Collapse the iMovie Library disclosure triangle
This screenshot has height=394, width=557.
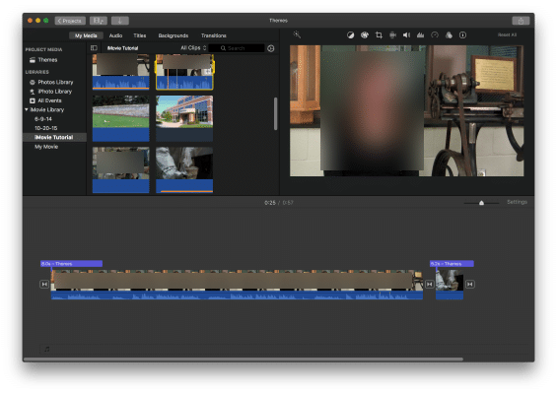tap(27, 109)
